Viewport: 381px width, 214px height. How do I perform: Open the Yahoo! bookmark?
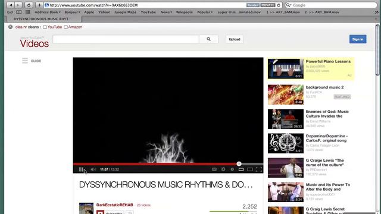(104, 12)
